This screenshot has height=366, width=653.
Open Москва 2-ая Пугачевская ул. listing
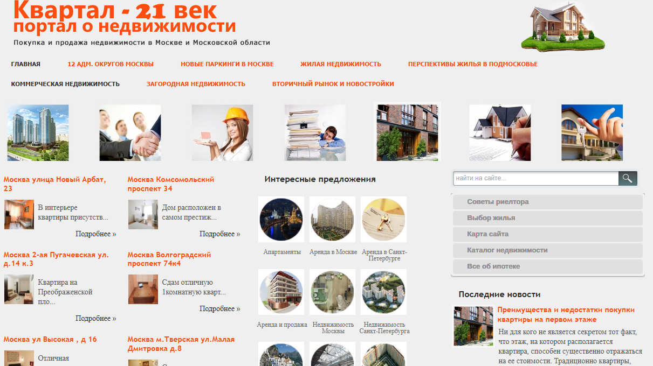[56, 259]
